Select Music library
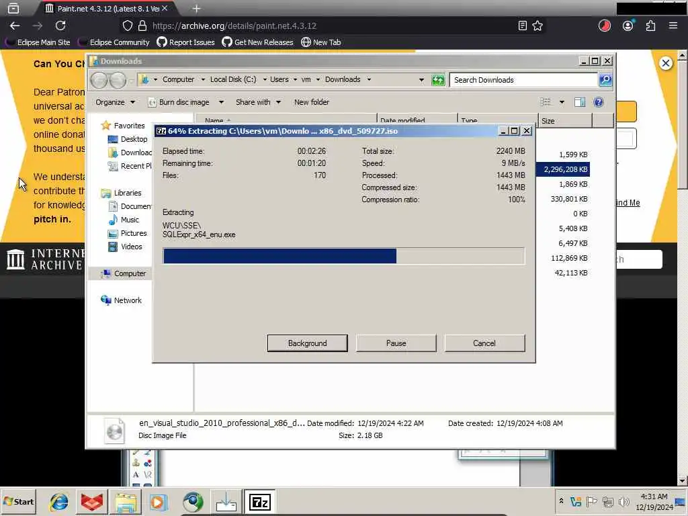The width and height of the screenshot is (688, 516). tap(124, 220)
